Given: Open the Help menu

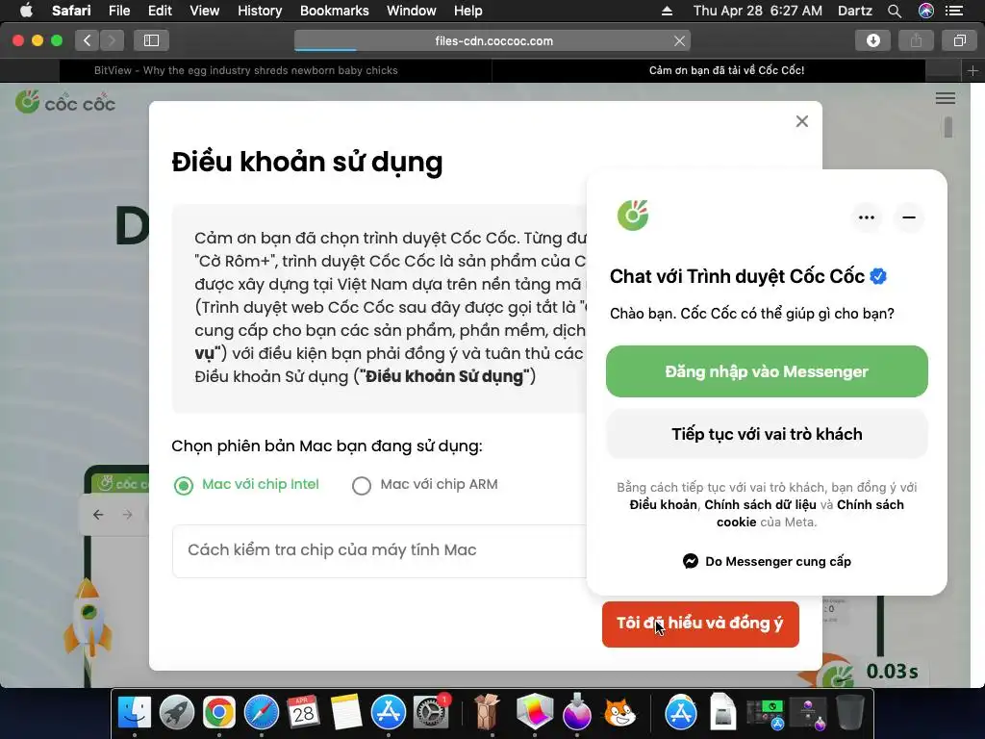Looking at the screenshot, I should pos(468,11).
